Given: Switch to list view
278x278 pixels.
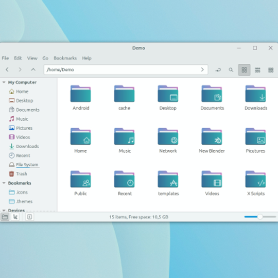Looking at the screenshot, I should click(257, 70).
